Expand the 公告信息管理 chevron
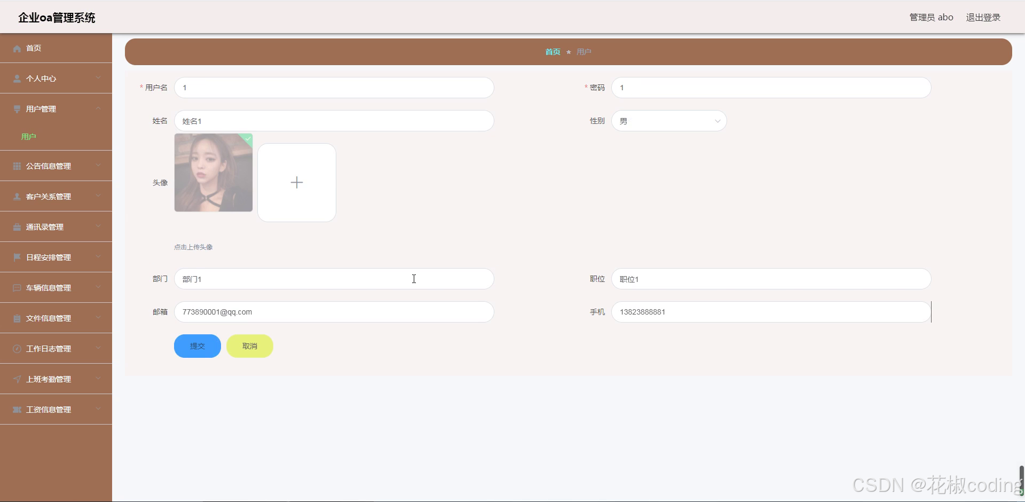 (x=98, y=166)
